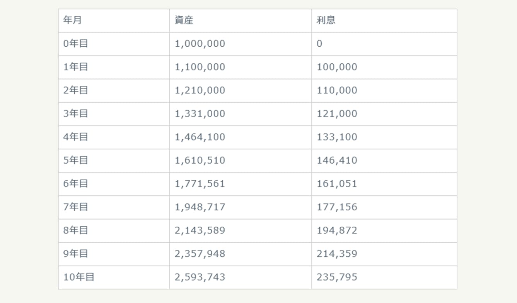Select the 100,000 interest cell
The width and height of the screenshot is (517, 303).
click(x=337, y=67)
